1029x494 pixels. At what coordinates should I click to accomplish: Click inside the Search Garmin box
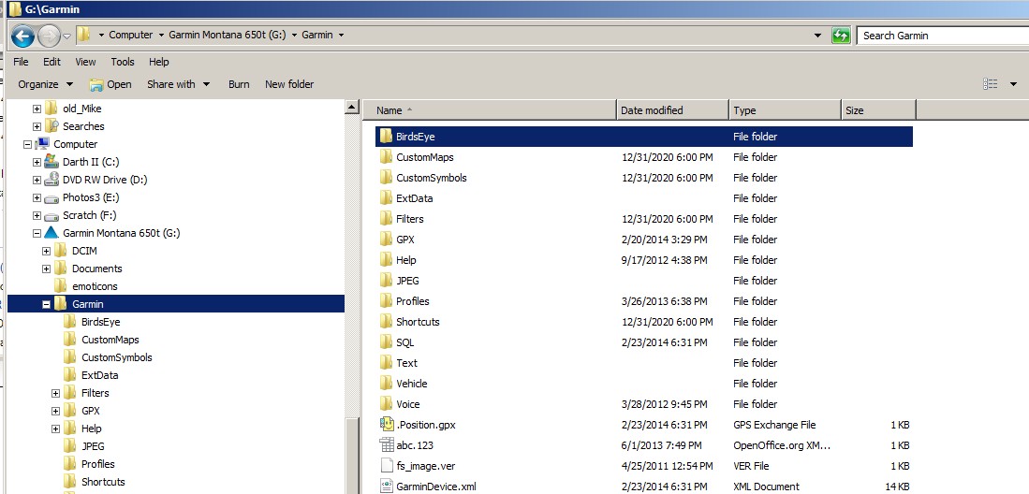coord(943,36)
